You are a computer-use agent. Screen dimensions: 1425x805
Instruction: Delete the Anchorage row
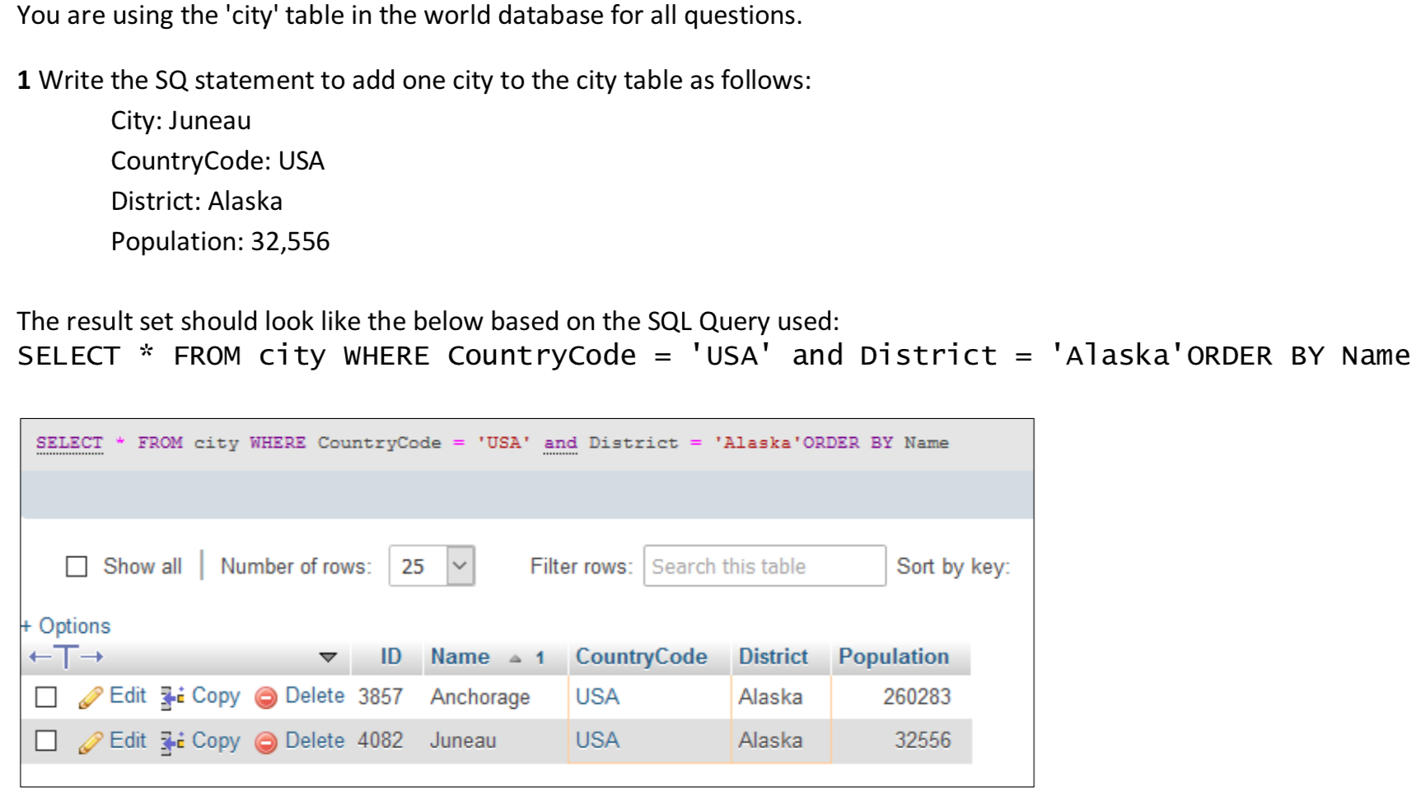click(314, 696)
